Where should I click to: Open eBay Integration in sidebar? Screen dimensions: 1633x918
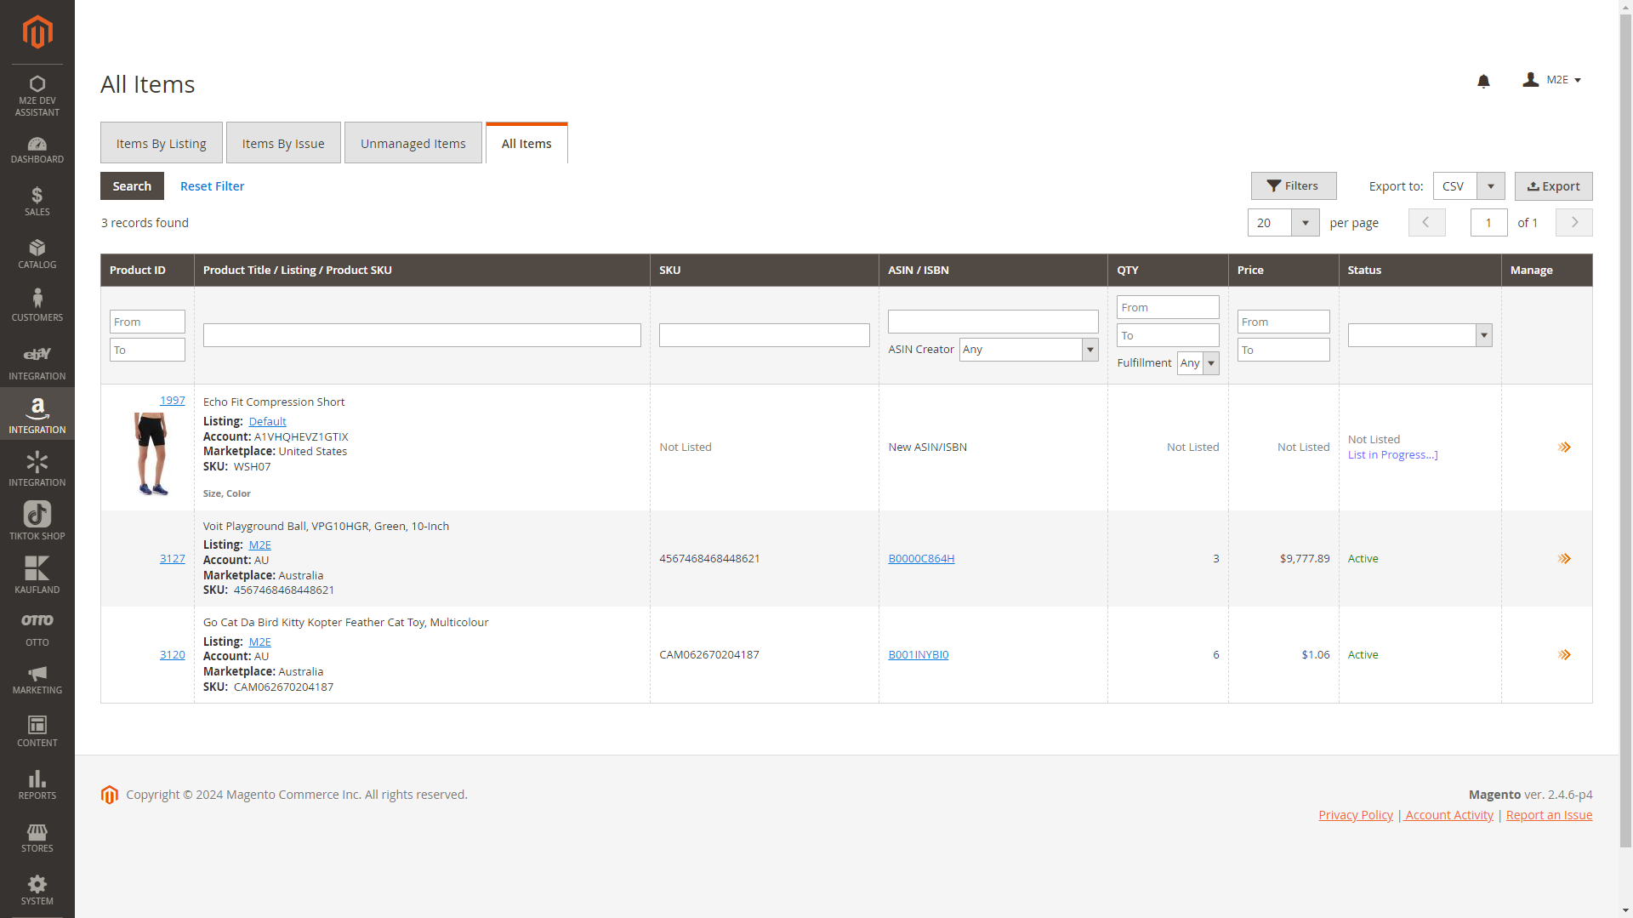[37, 362]
